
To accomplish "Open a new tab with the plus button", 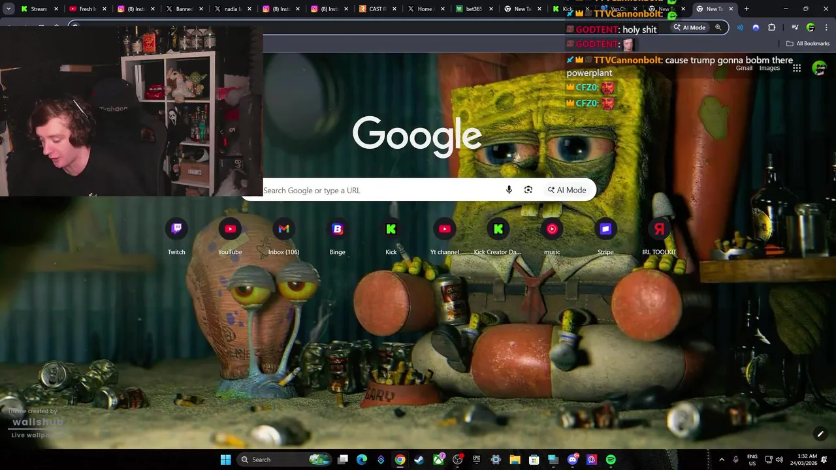I will tap(747, 9).
